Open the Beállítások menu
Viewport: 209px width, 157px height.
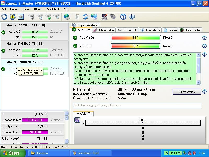(x=53, y=9)
